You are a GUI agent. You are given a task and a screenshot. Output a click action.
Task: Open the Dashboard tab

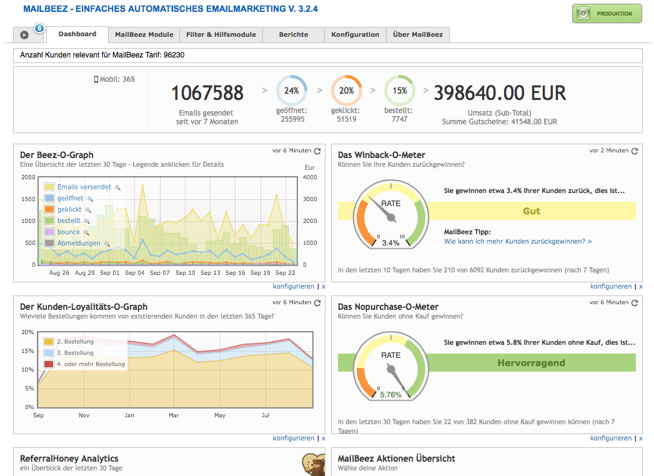point(77,34)
